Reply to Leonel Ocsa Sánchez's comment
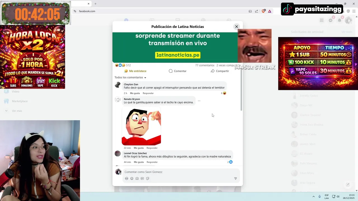This screenshot has width=358, height=201. (x=152, y=162)
